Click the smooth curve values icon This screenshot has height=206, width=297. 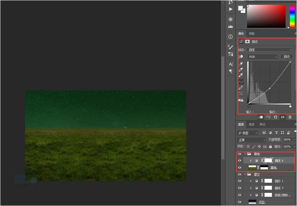click(x=241, y=93)
